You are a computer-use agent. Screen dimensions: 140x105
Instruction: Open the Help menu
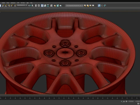tap(27, 3)
